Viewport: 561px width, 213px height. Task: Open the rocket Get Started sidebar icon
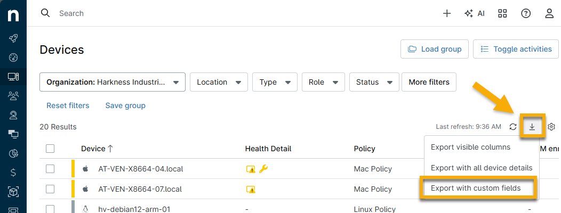[x=14, y=38]
